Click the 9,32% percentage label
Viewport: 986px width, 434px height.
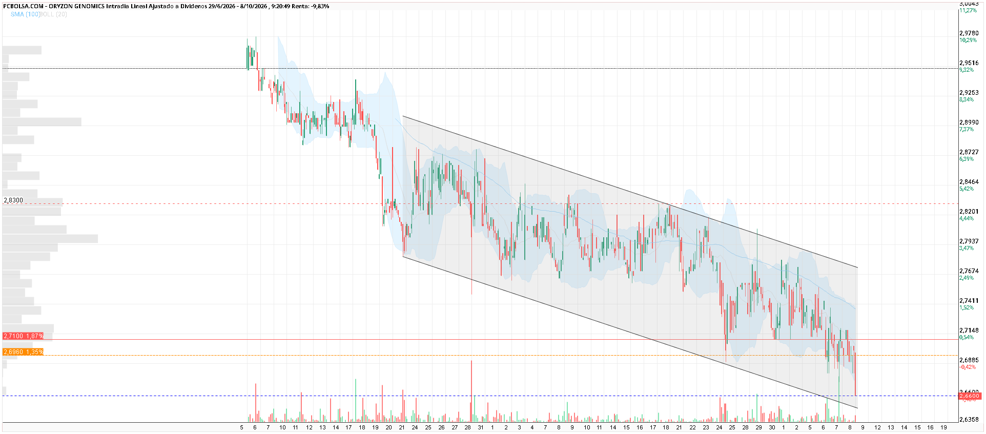point(967,70)
